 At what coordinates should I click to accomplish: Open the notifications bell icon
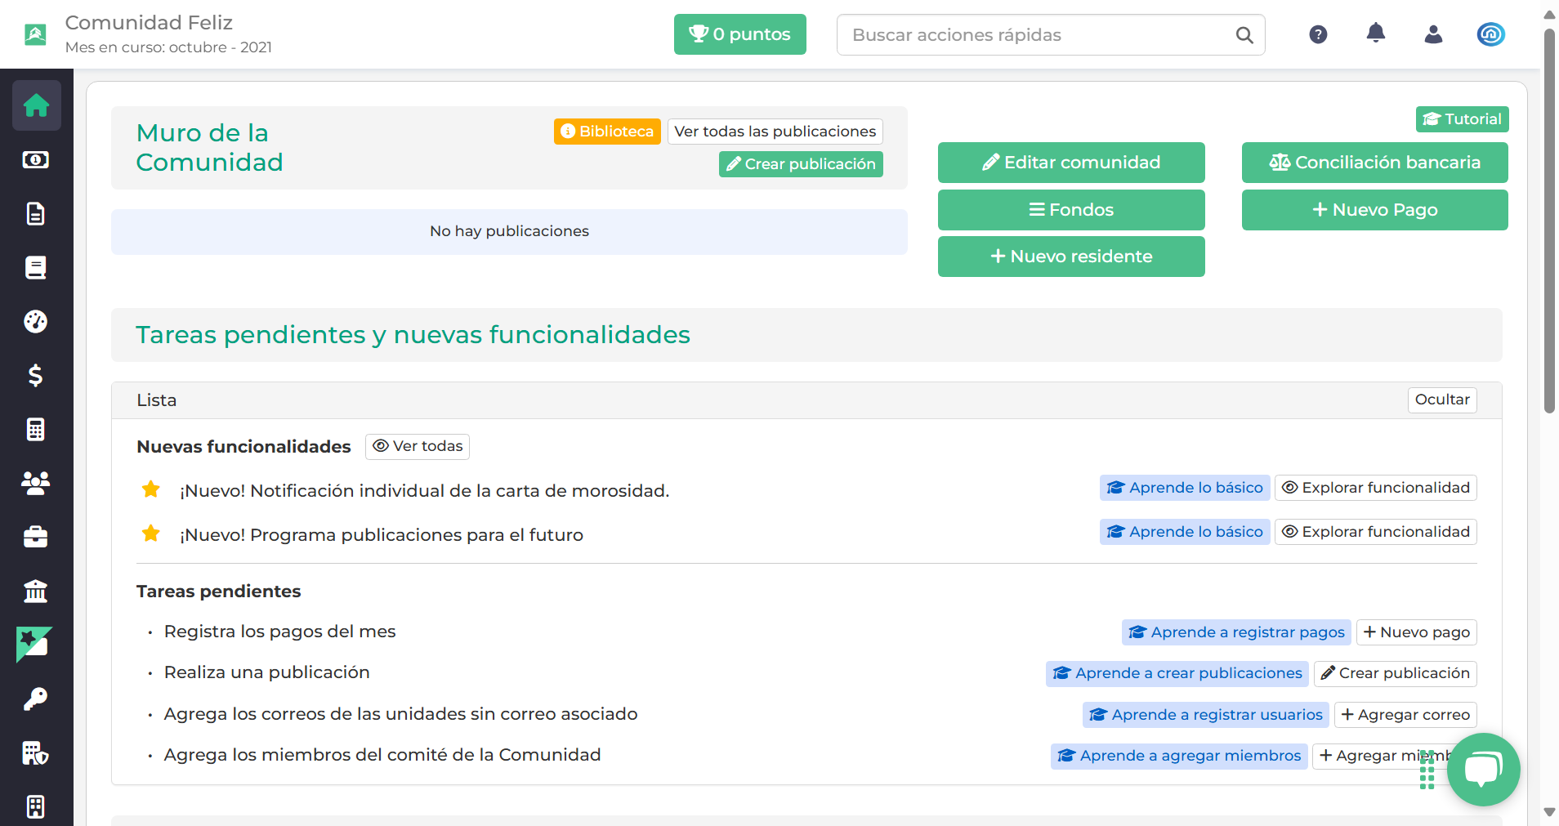point(1376,33)
